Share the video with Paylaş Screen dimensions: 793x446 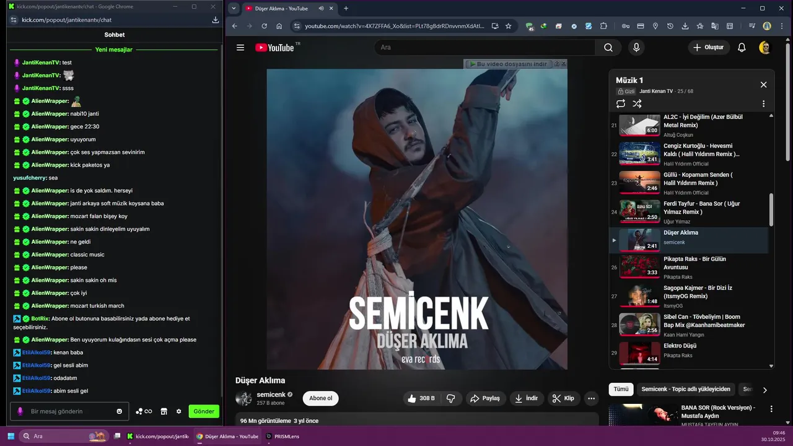(485, 398)
